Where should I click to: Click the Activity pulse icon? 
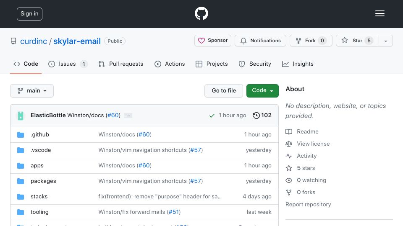[x=289, y=156]
